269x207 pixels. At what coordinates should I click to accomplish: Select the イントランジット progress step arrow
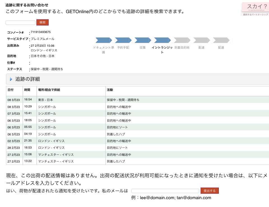tap(162, 40)
